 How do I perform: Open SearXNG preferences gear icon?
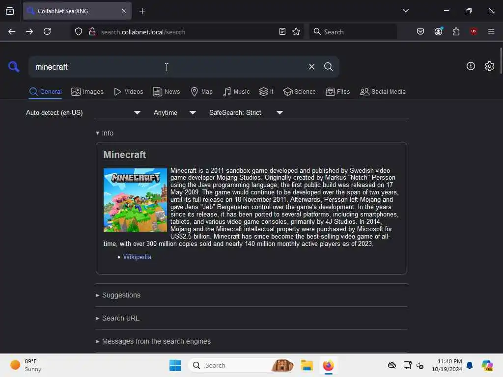tap(489, 66)
